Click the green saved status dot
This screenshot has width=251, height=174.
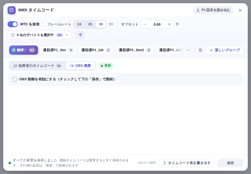pyautogui.click(x=10, y=163)
